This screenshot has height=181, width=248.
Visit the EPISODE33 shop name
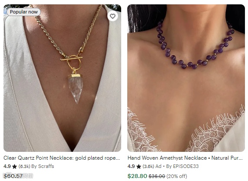tap(186, 166)
